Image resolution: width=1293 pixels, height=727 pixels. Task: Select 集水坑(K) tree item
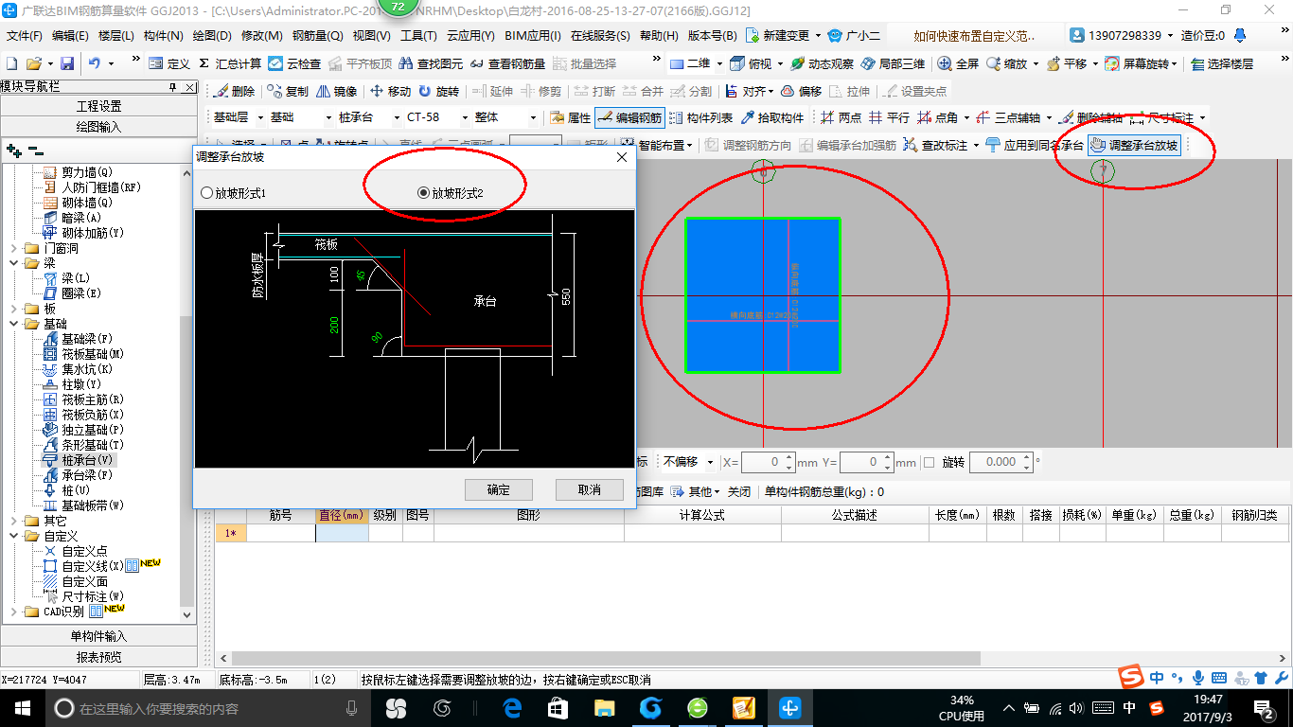click(78, 369)
